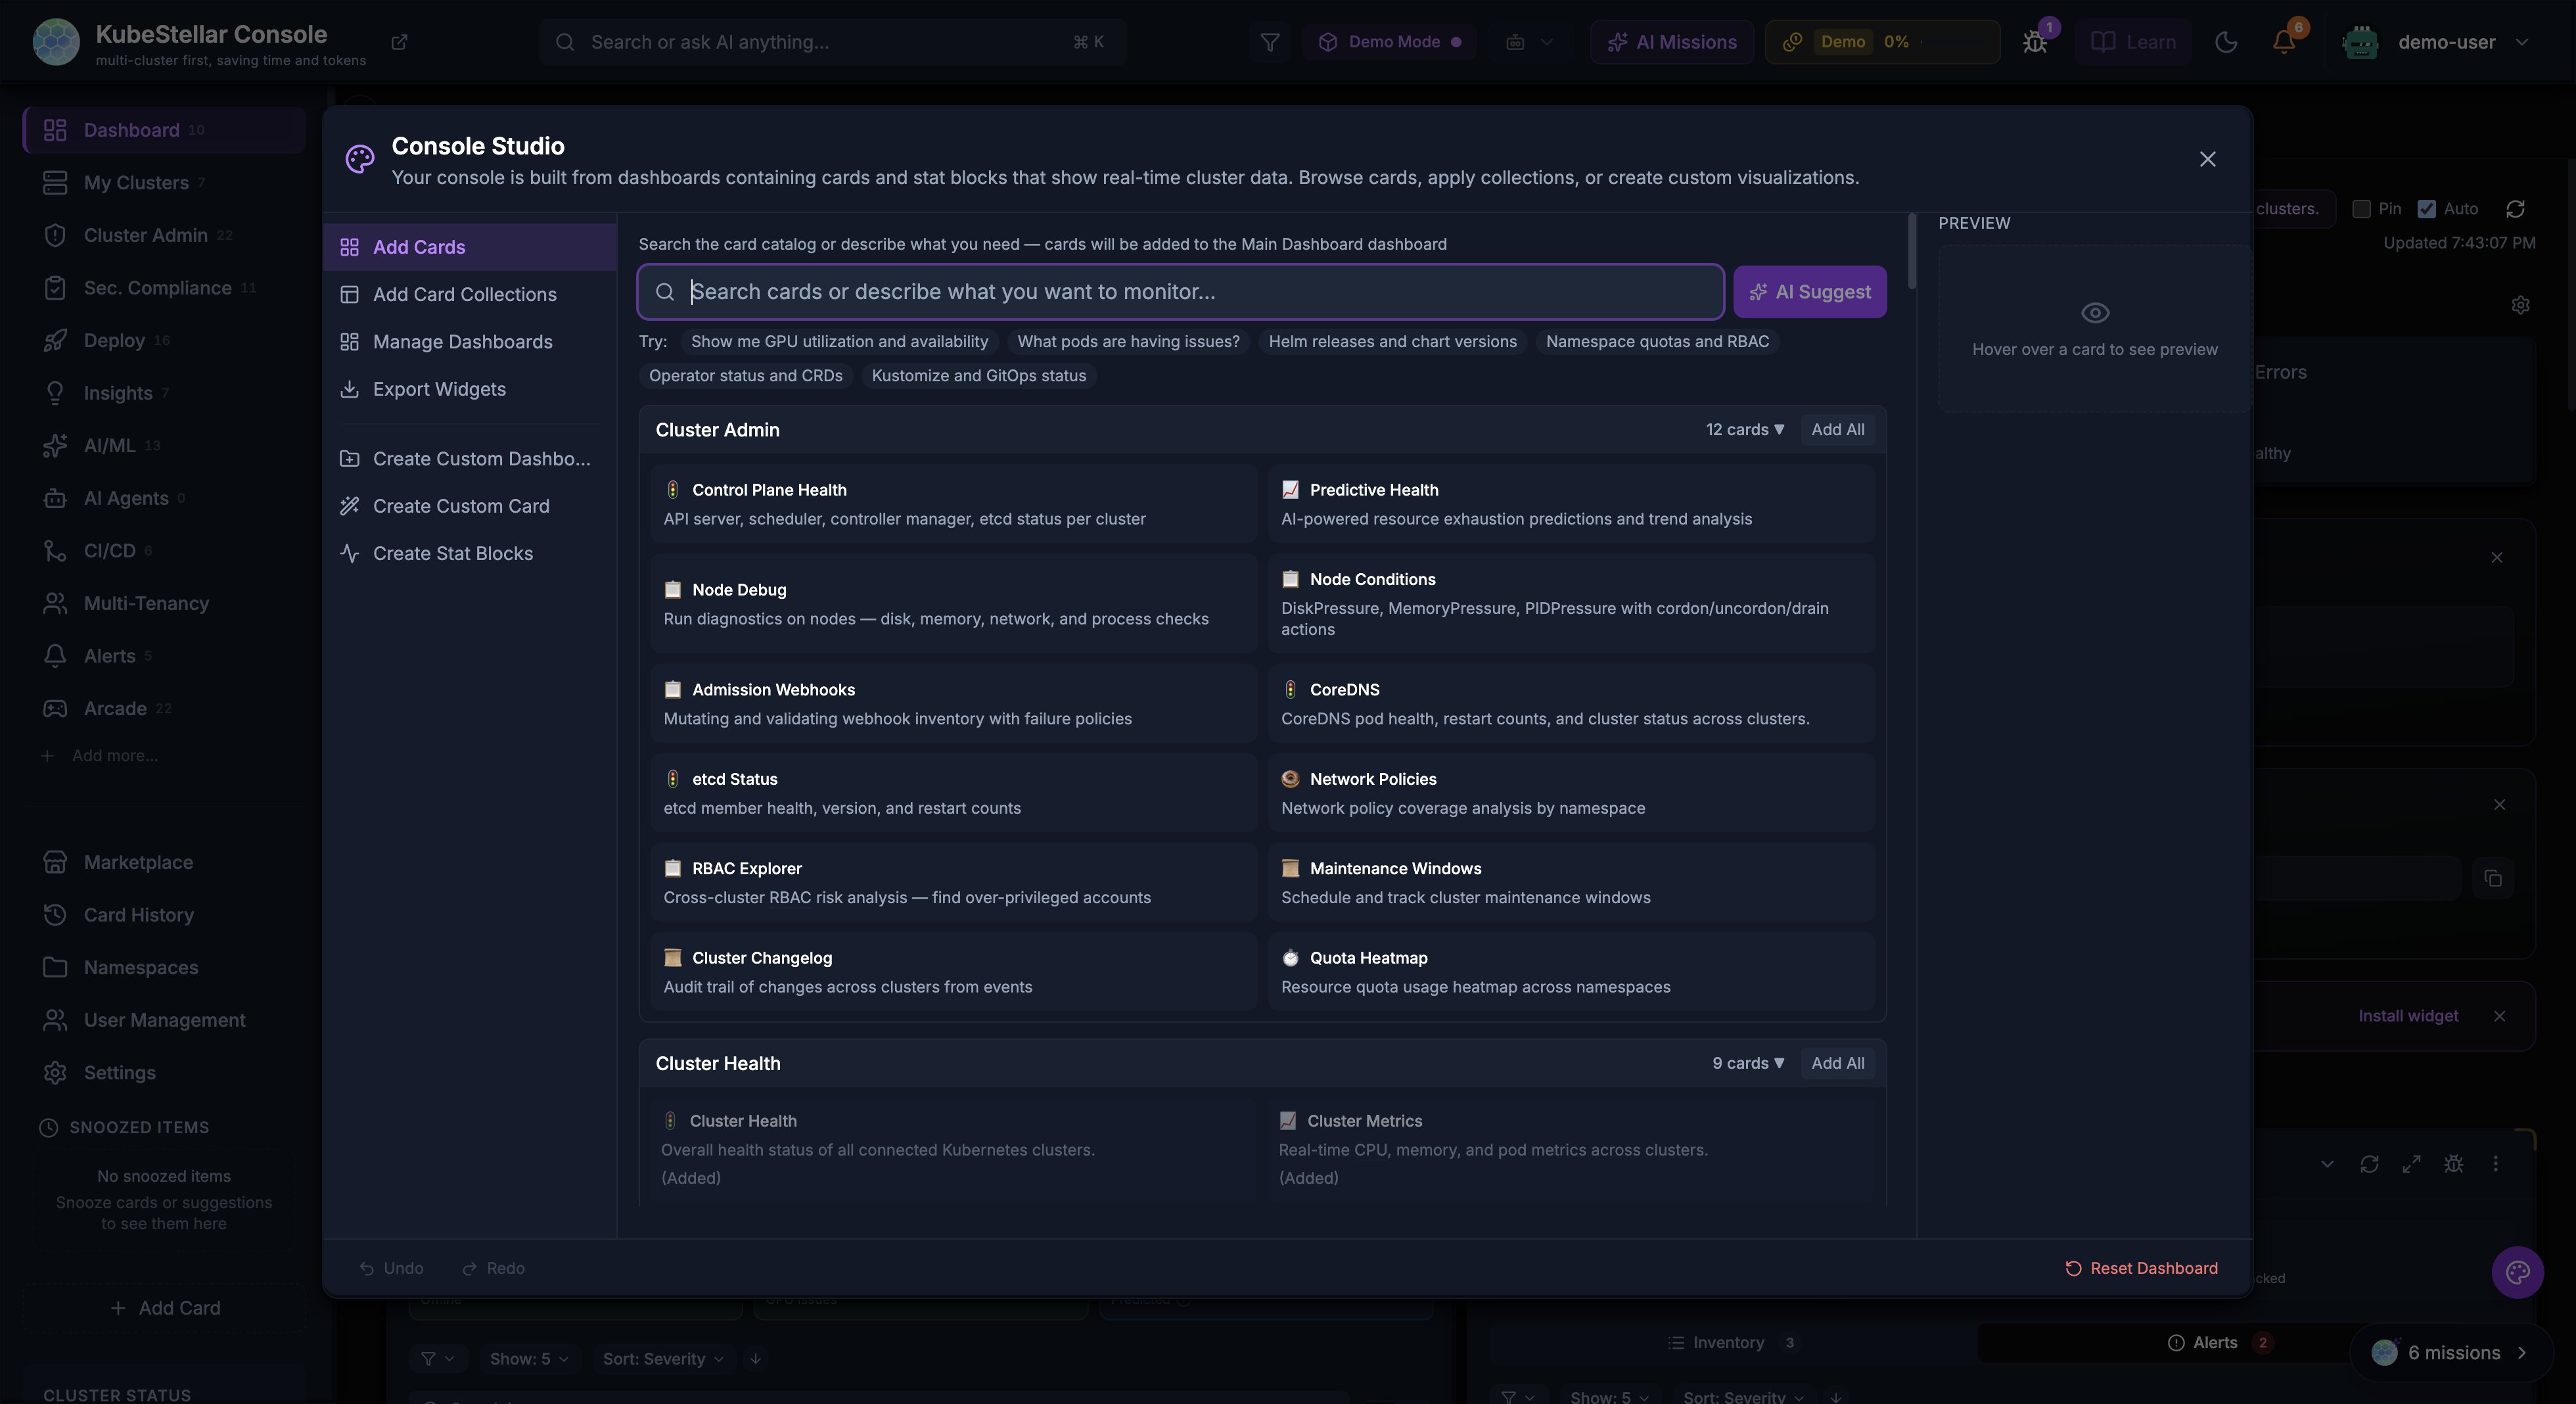The width and height of the screenshot is (2576, 1404).
Task: Open external link icon beside KubeStellar Console
Action: tap(399, 42)
